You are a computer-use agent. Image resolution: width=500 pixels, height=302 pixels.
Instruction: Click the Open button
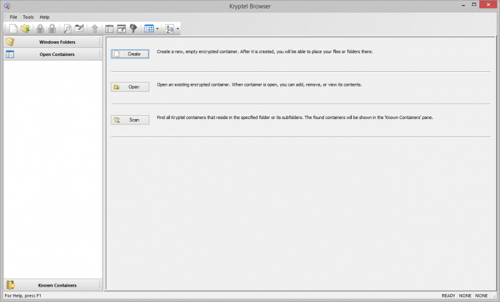130,87
